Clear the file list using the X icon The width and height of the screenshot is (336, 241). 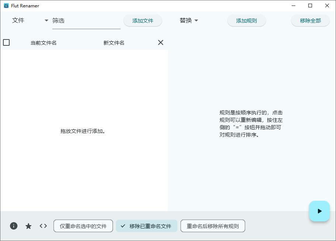(x=161, y=42)
